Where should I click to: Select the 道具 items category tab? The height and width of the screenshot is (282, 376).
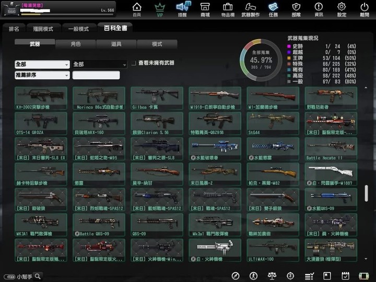coord(116,44)
